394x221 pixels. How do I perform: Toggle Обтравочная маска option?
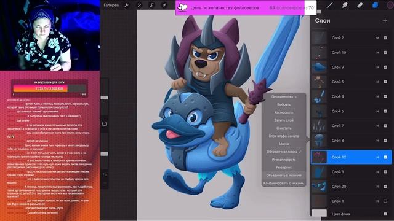[284, 152]
